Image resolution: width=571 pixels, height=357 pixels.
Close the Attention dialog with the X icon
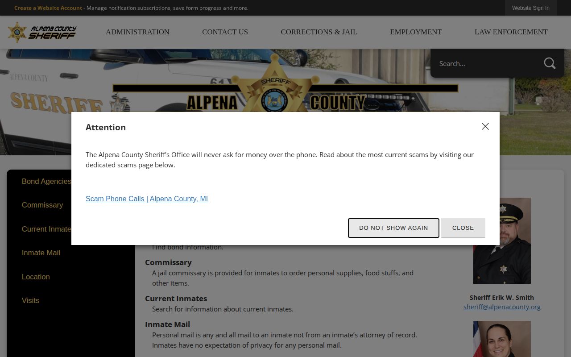[485, 126]
